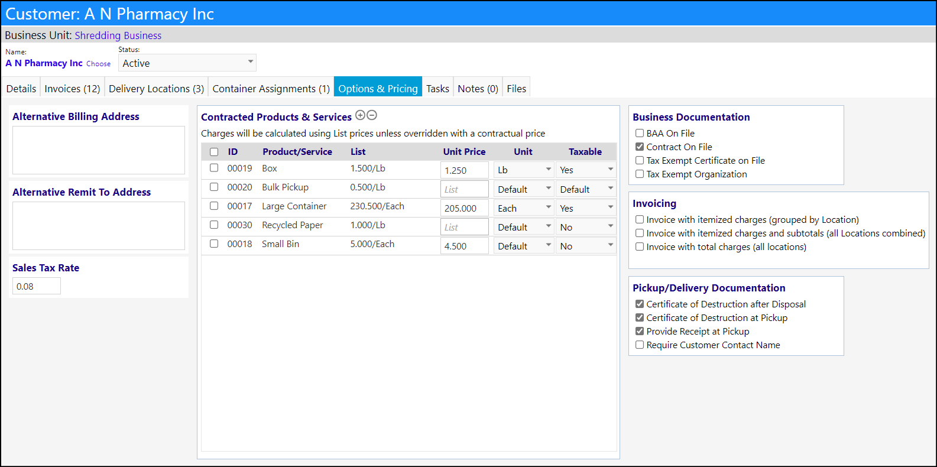Screen dimensions: 937x467
Task: Open Unit dropdown for Bulk Pickup row
Action: pos(524,189)
